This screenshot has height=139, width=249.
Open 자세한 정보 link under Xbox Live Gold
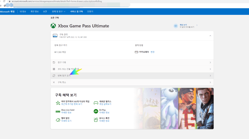[66, 112]
